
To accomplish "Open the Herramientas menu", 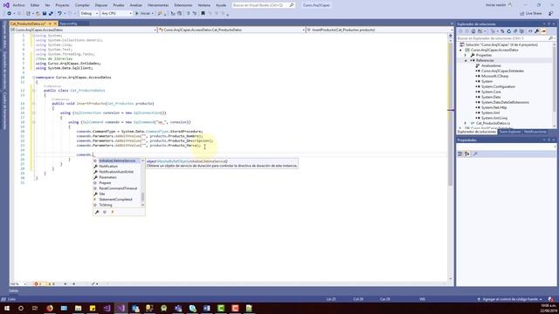I will tap(158, 5).
